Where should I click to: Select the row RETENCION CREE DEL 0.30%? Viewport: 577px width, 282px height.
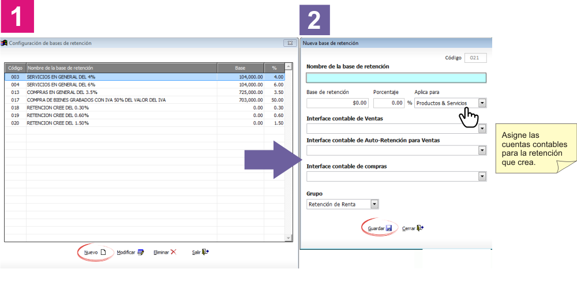click(x=145, y=108)
